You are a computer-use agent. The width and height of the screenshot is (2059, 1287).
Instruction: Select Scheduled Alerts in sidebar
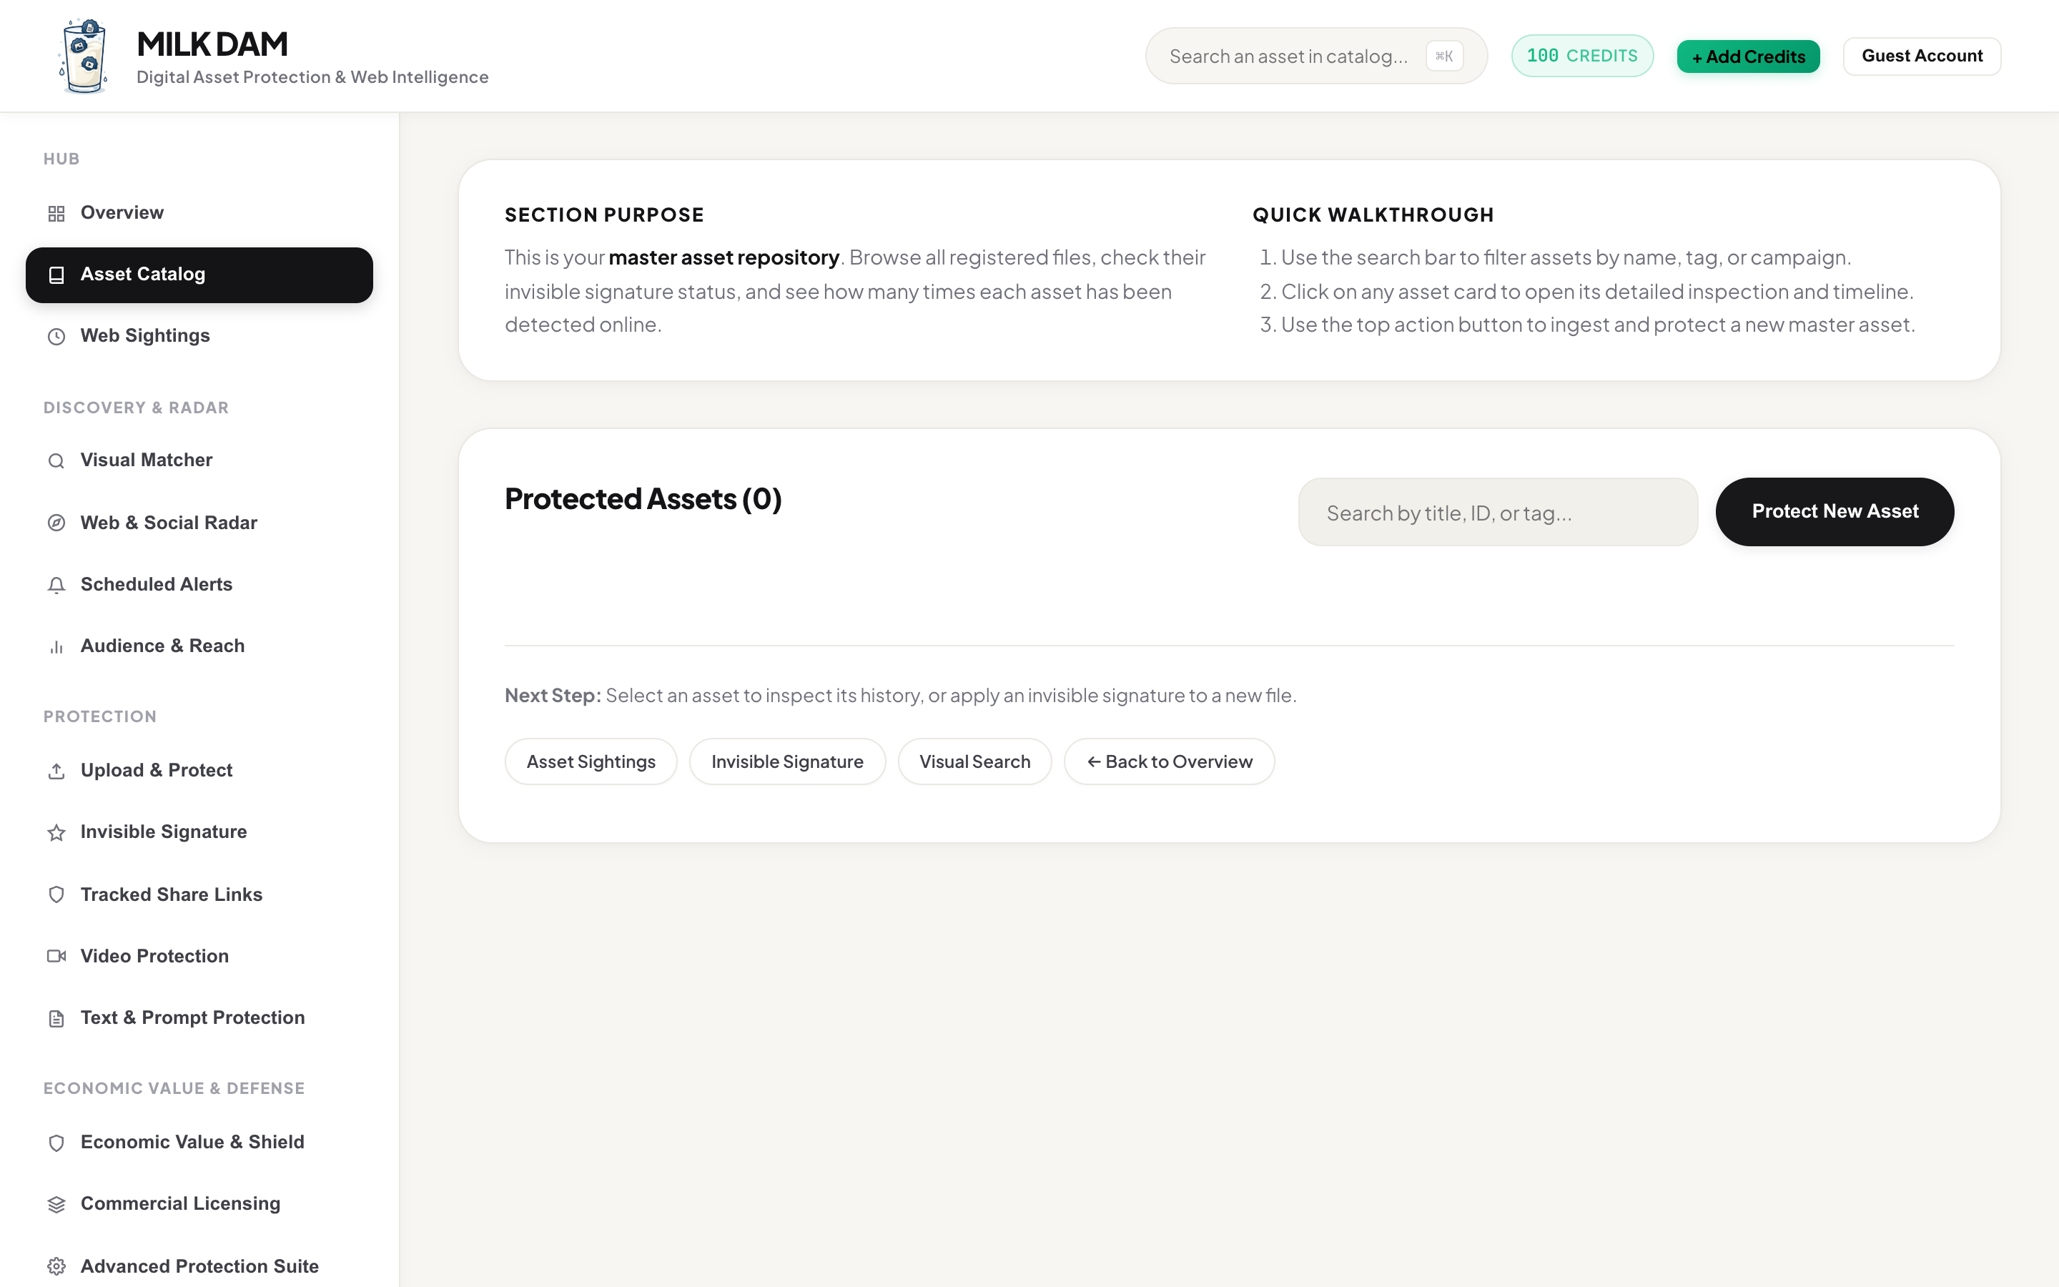[x=199, y=585]
